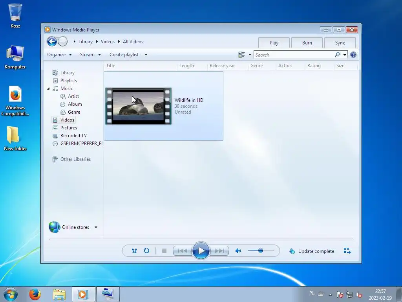402x302 pixels.
Task: Open the Stream menu
Action: [90, 55]
